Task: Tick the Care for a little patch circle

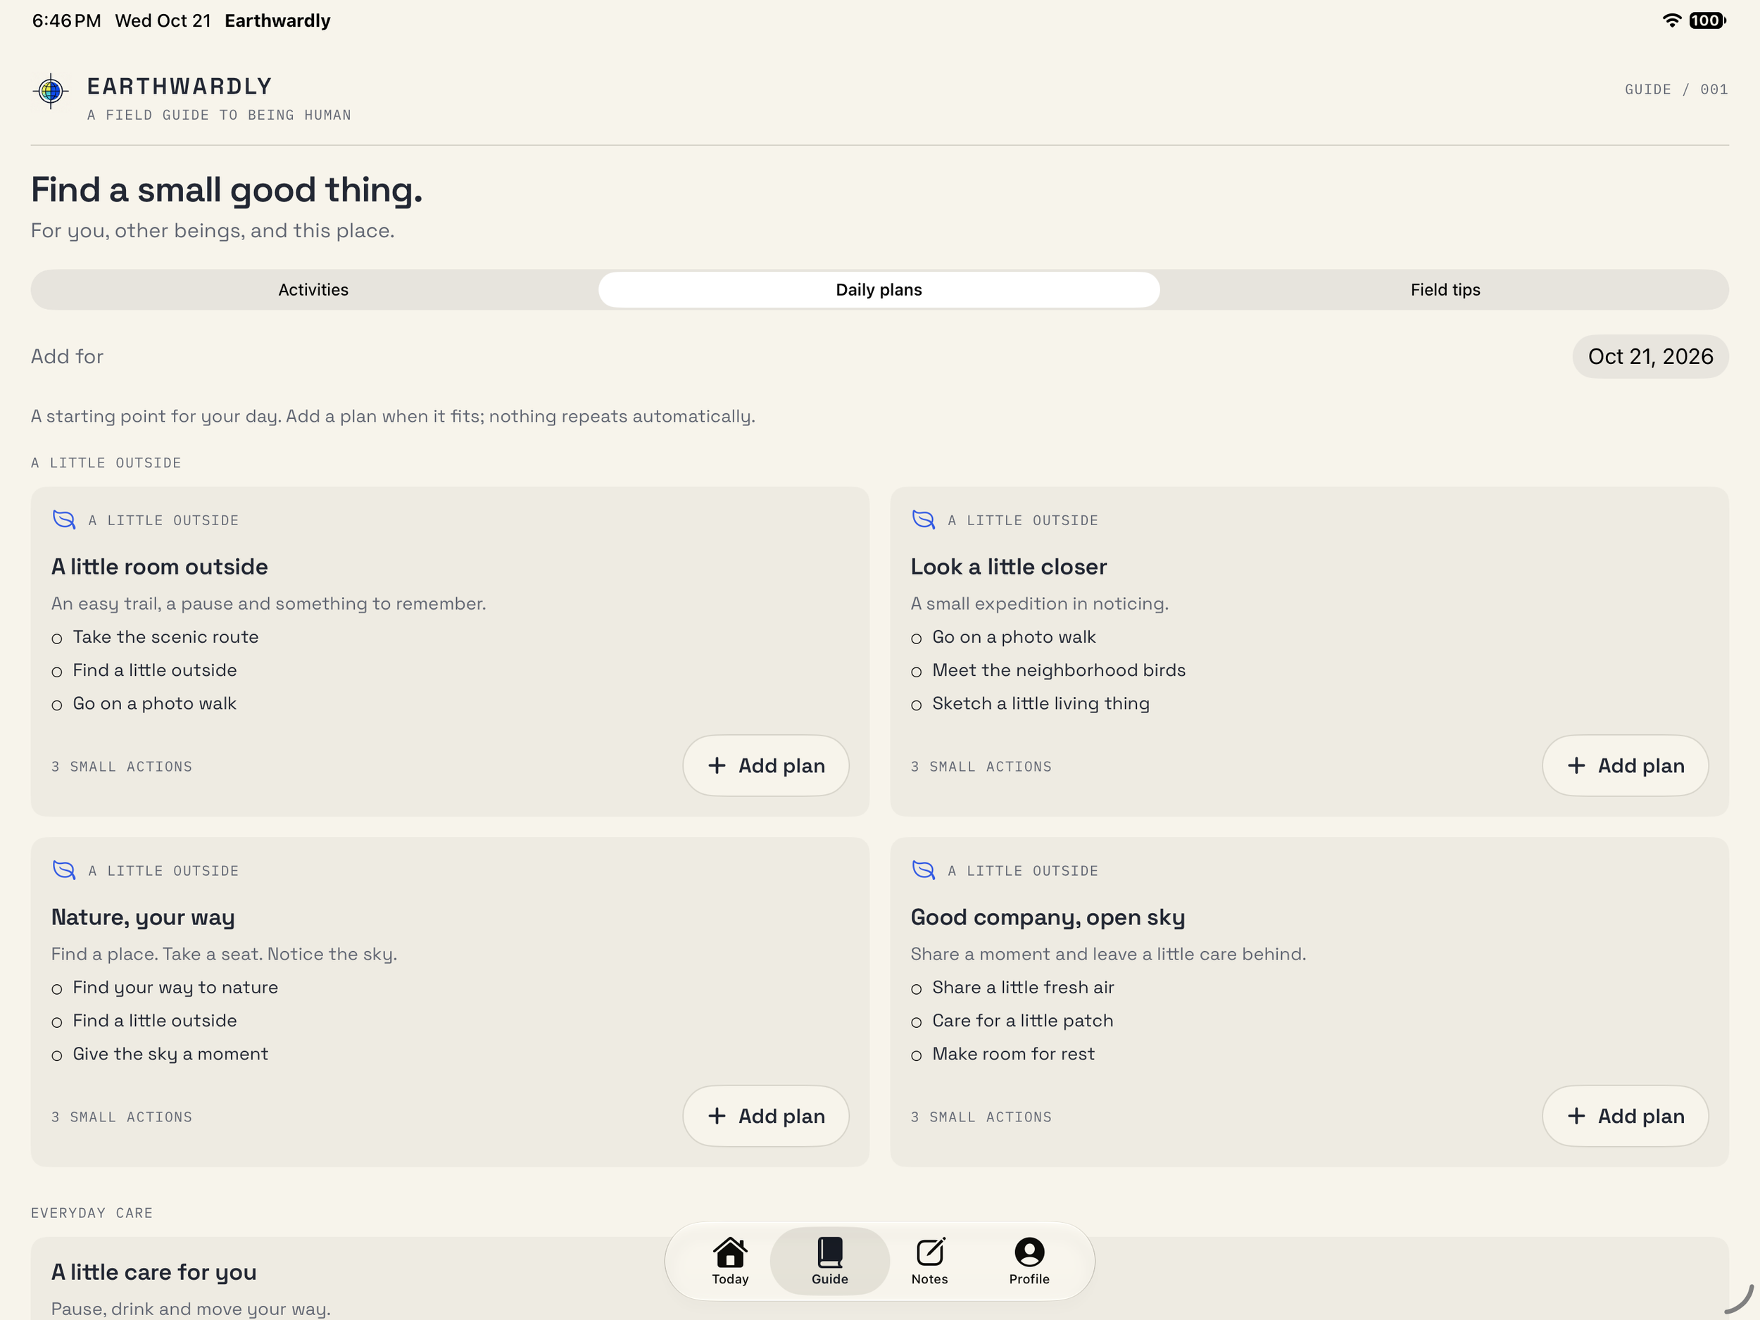Action: 916,1022
